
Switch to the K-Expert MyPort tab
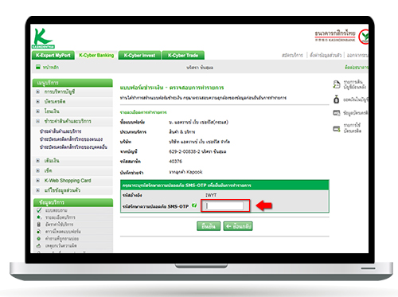[x=53, y=55]
